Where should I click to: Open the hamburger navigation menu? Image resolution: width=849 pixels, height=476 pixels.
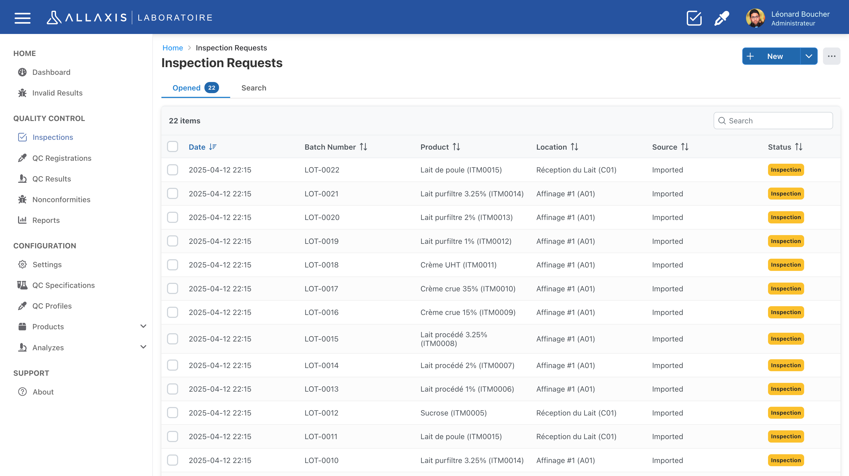(22, 18)
